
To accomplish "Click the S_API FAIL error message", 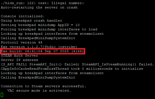I will (77, 64).
